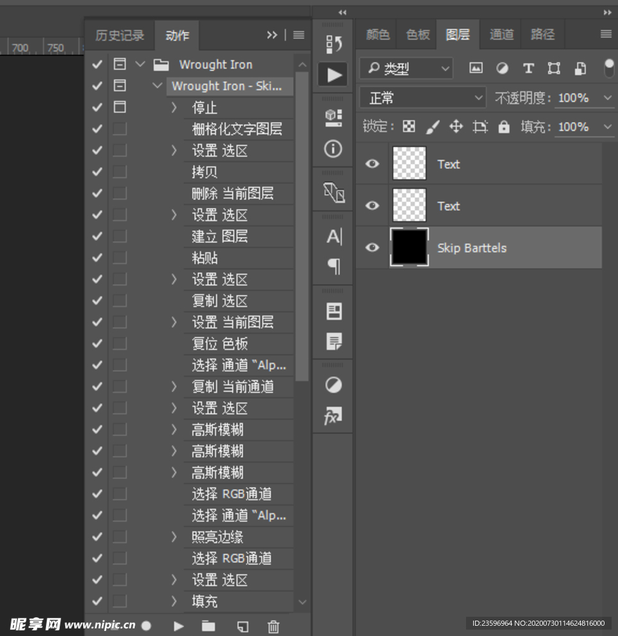Open the 正常 blend mode dropdown

(422, 97)
